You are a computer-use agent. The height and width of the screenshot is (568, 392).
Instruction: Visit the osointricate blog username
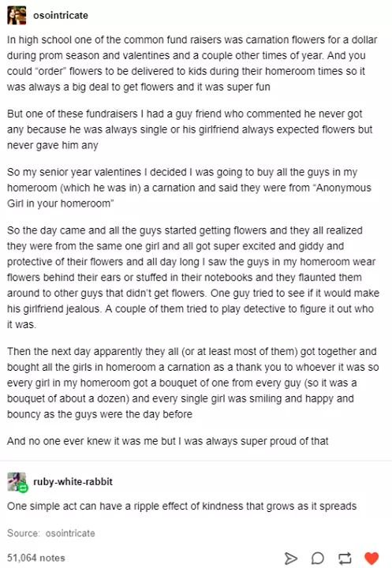coord(61,15)
